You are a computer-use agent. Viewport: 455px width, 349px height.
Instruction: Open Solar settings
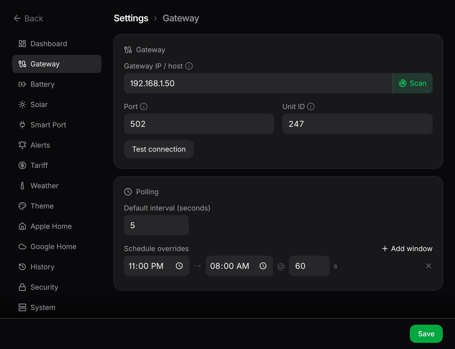[x=57, y=104]
